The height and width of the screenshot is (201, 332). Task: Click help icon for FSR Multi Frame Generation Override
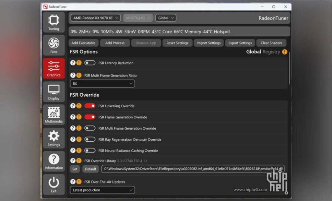(73, 128)
